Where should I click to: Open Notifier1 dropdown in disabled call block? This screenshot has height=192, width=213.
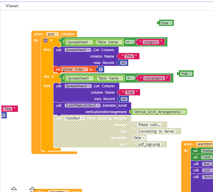tap(74, 118)
